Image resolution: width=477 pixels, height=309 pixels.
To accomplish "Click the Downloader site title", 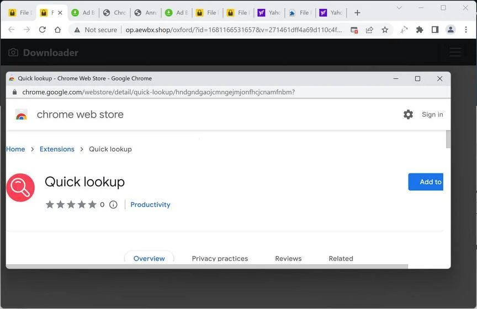I will [x=50, y=52].
